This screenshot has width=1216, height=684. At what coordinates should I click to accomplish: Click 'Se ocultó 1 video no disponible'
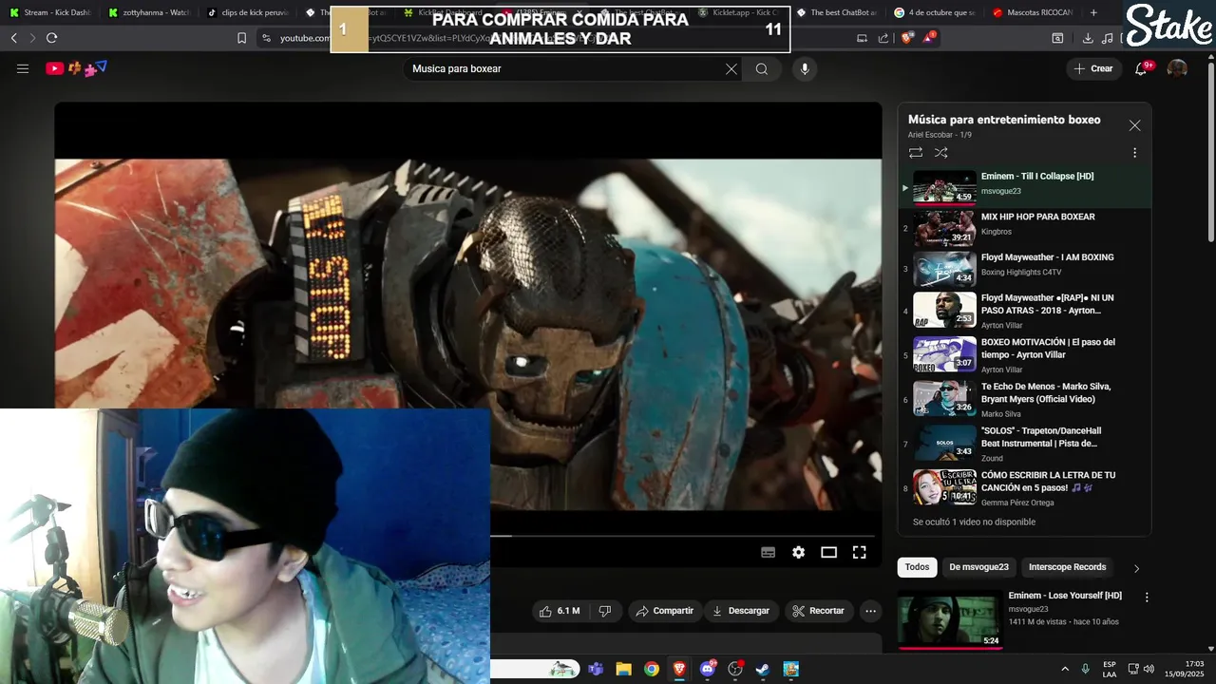(x=974, y=522)
